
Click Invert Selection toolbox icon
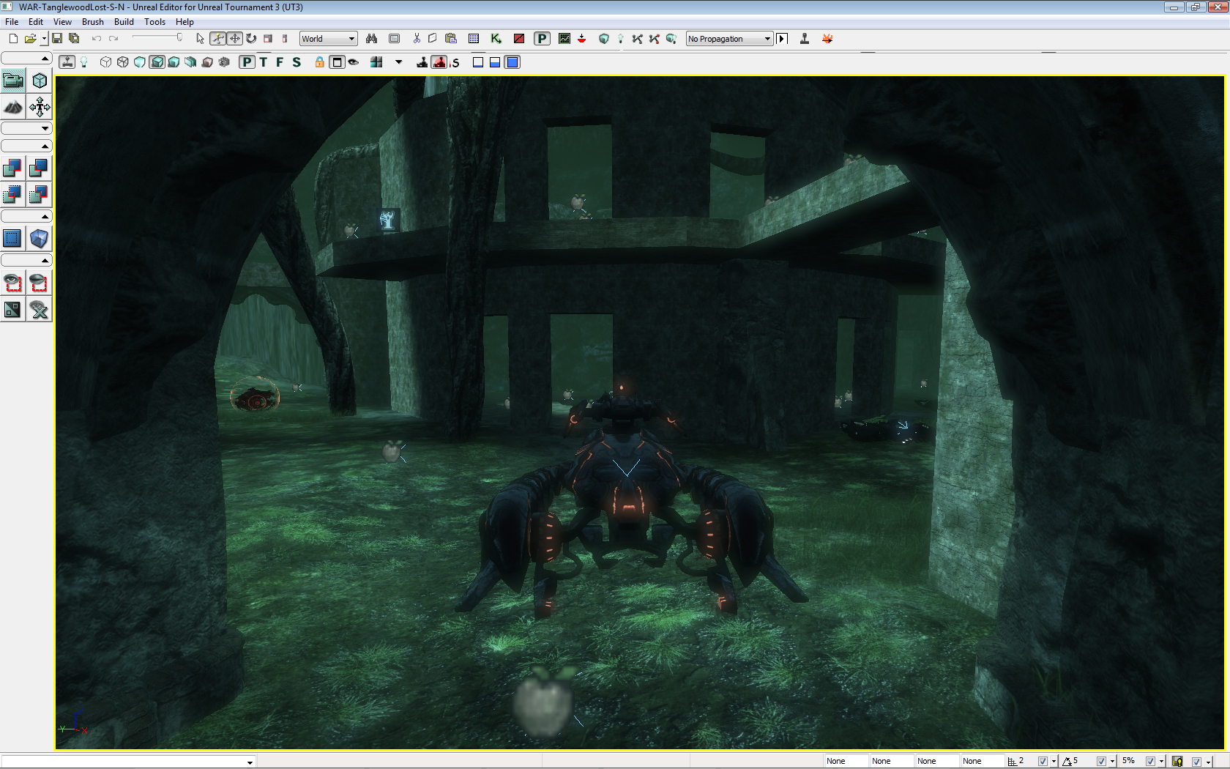coord(13,309)
